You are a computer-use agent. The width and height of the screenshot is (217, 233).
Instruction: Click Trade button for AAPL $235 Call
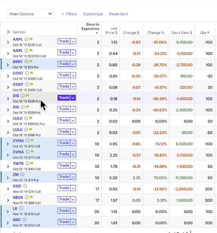[64, 41]
